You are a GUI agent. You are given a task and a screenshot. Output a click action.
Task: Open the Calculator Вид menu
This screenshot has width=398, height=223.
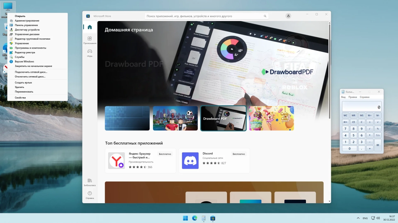343,97
